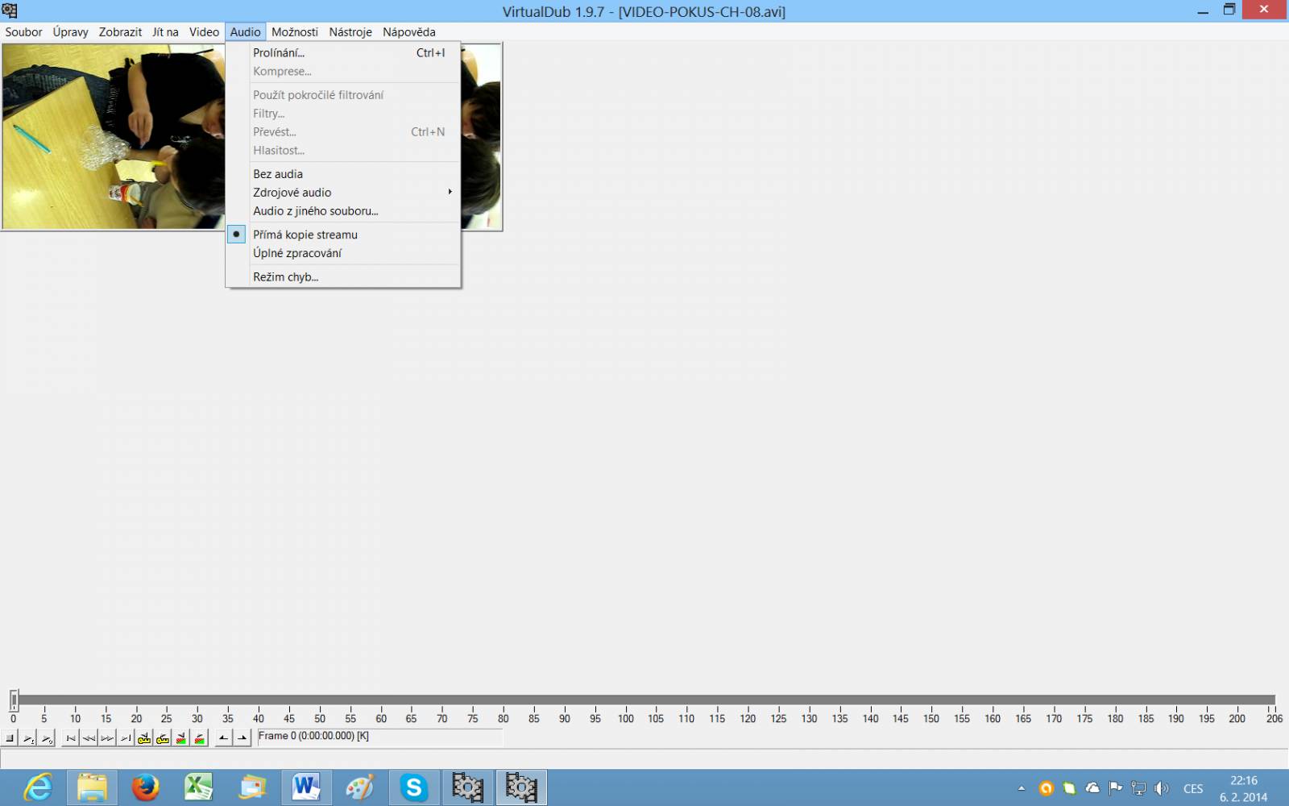This screenshot has height=806, width=1289.
Task: Open the Nápověda menu
Action: [x=409, y=32]
